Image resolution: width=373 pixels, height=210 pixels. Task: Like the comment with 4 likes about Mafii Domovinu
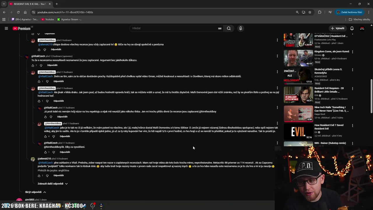(x=45, y=136)
